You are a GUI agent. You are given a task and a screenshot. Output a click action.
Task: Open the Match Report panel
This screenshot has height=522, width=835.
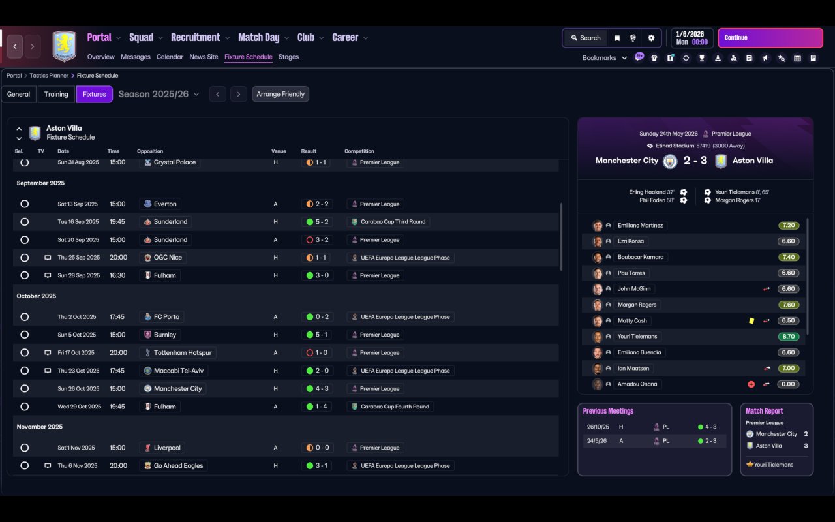click(777, 440)
